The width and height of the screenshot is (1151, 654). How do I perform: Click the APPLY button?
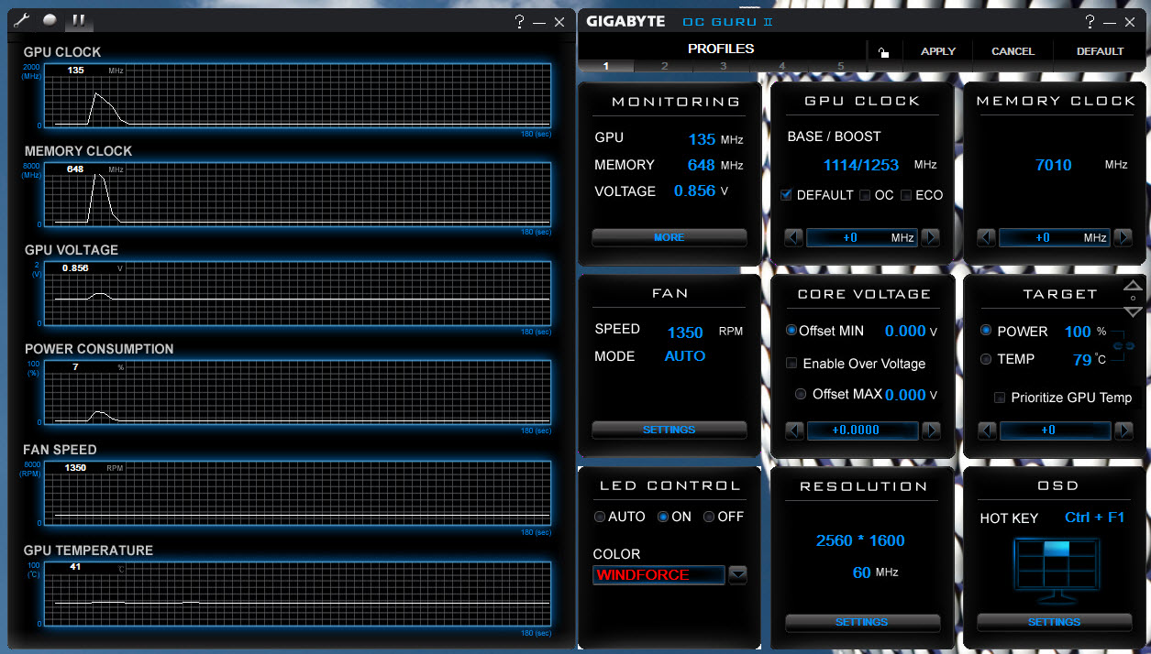pyautogui.click(x=938, y=51)
